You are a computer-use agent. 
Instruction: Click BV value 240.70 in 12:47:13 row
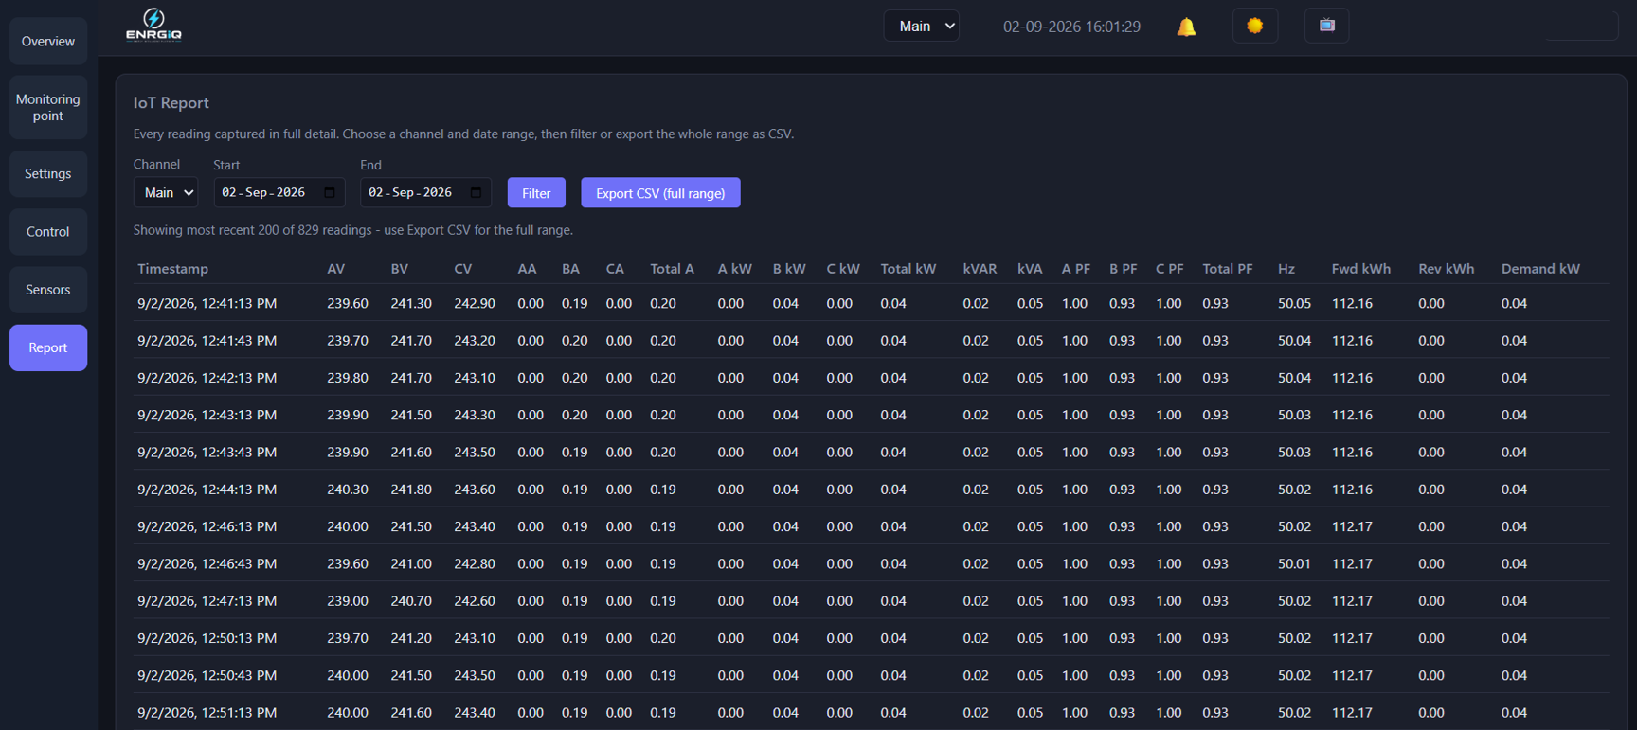point(411,601)
